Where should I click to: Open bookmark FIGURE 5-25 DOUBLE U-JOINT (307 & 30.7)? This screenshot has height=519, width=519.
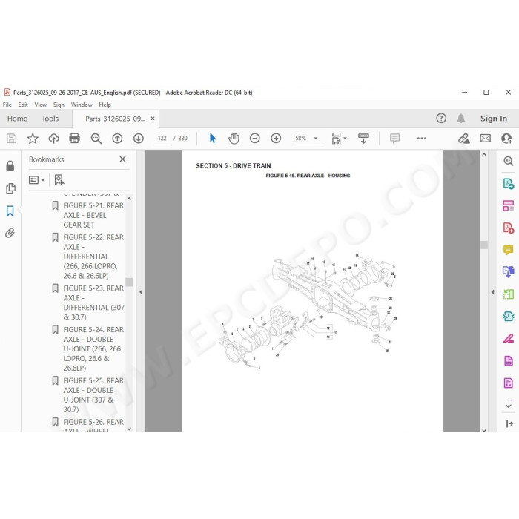coord(93,395)
